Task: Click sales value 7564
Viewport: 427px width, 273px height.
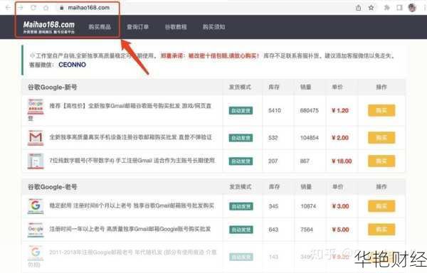Action: pos(307,230)
